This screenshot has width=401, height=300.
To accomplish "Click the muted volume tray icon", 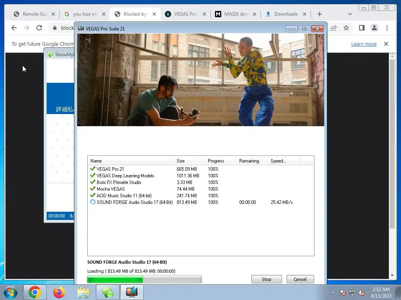I will 361,293.
